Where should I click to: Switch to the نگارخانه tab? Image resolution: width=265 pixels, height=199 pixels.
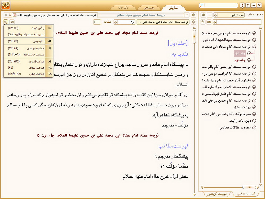[123, 8]
